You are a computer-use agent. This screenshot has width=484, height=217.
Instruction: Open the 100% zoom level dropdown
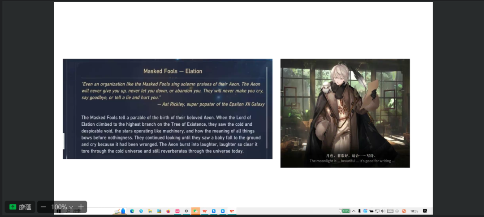pyautogui.click(x=62, y=207)
